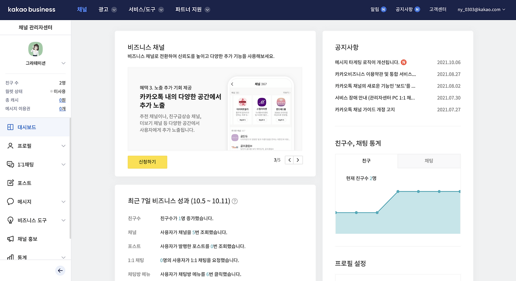Open 알림 in top menu
This screenshot has width=516, height=281.
coord(375,9)
